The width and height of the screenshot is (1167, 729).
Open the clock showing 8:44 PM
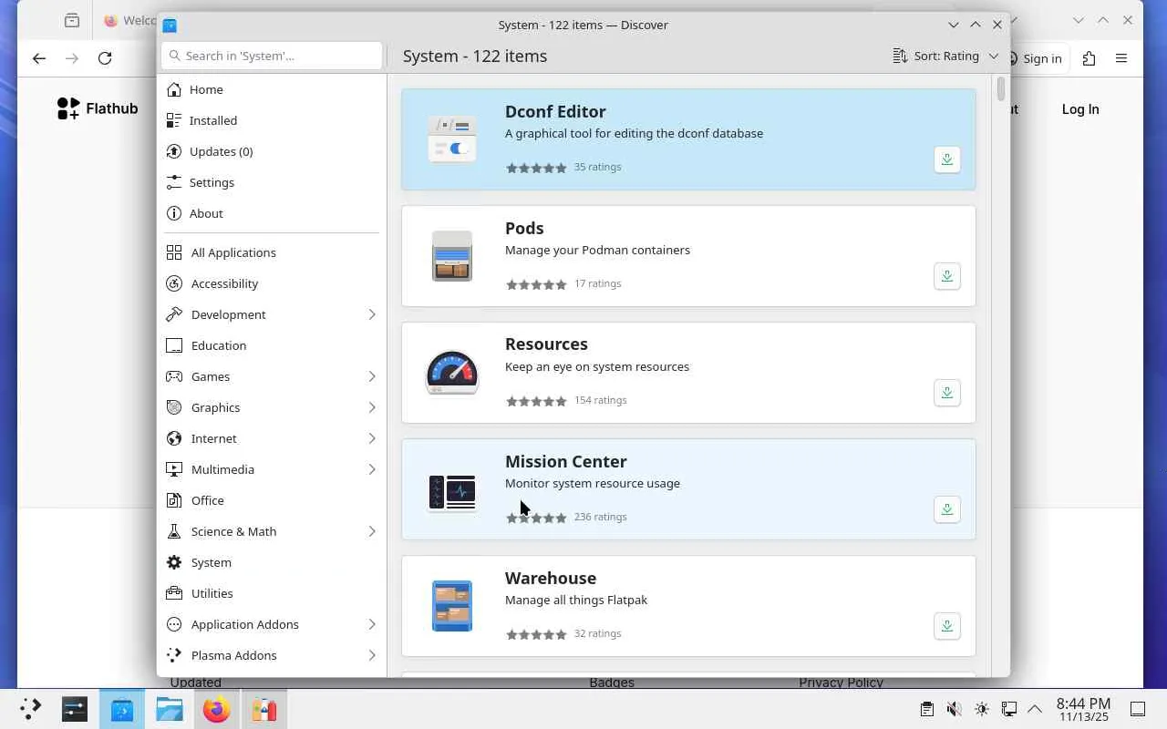(x=1083, y=709)
